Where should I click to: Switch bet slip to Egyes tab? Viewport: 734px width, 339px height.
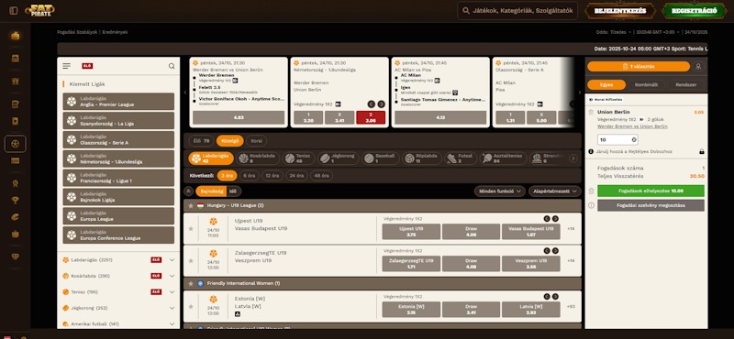point(606,84)
